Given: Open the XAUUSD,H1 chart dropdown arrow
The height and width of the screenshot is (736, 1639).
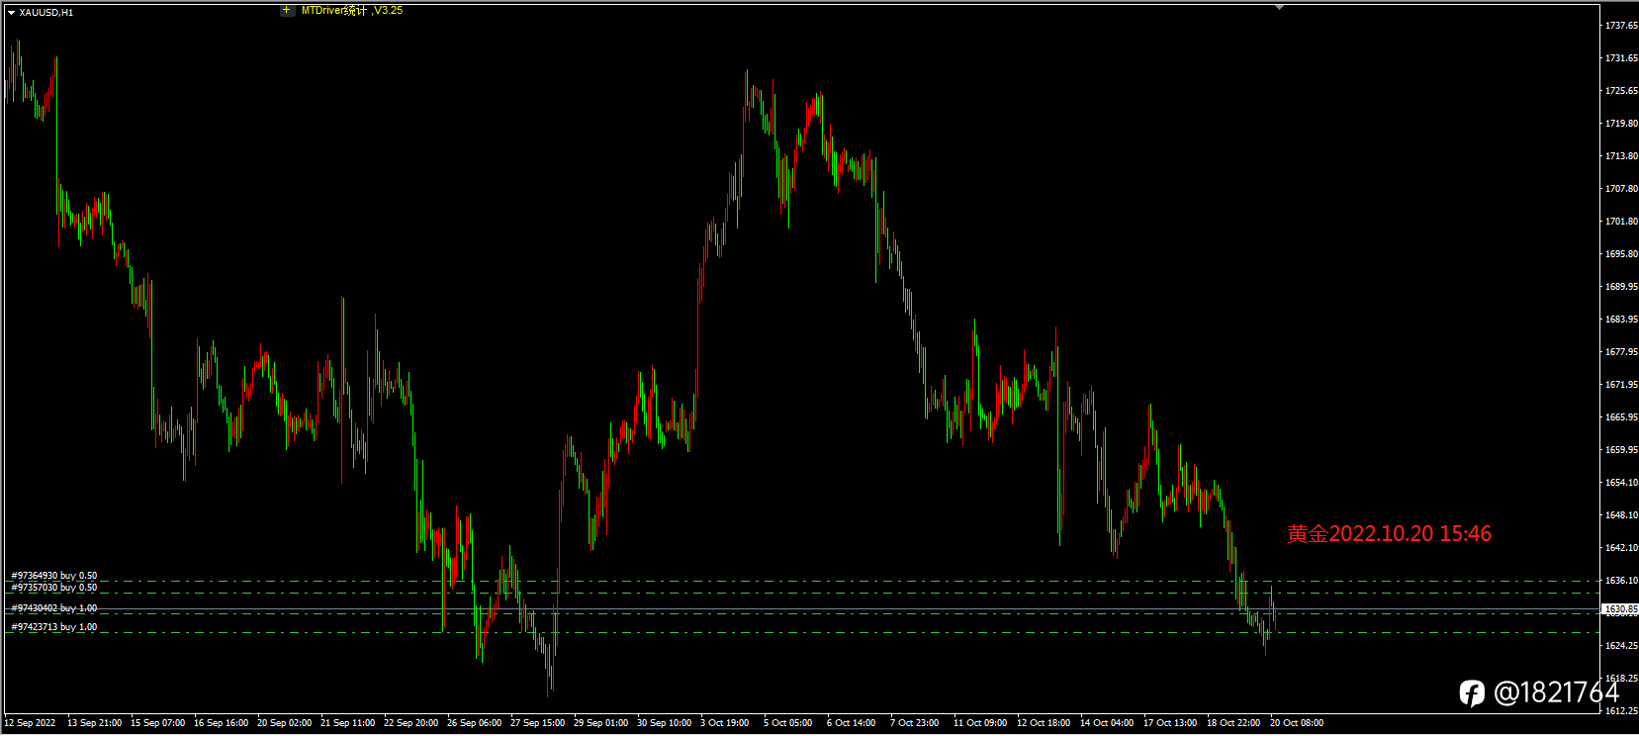Looking at the screenshot, I should pyautogui.click(x=11, y=13).
